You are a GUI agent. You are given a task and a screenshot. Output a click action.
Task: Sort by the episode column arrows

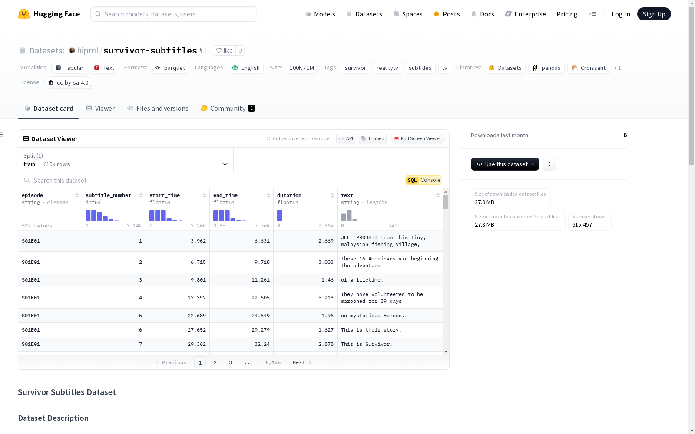77,195
